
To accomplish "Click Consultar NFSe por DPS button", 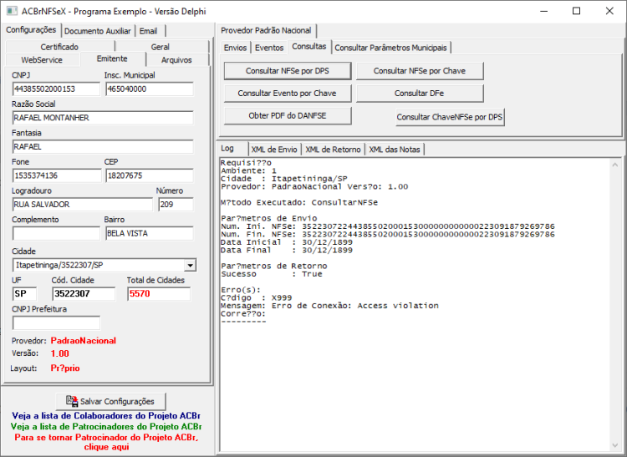I will pos(288,71).
